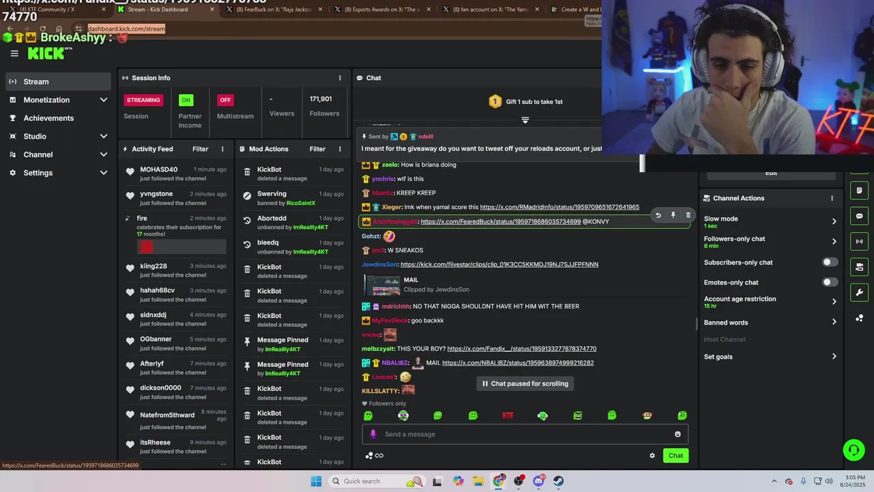Open Session Info options menu
The width and height of the screenshot is (874, 492).
coord(340,78)
